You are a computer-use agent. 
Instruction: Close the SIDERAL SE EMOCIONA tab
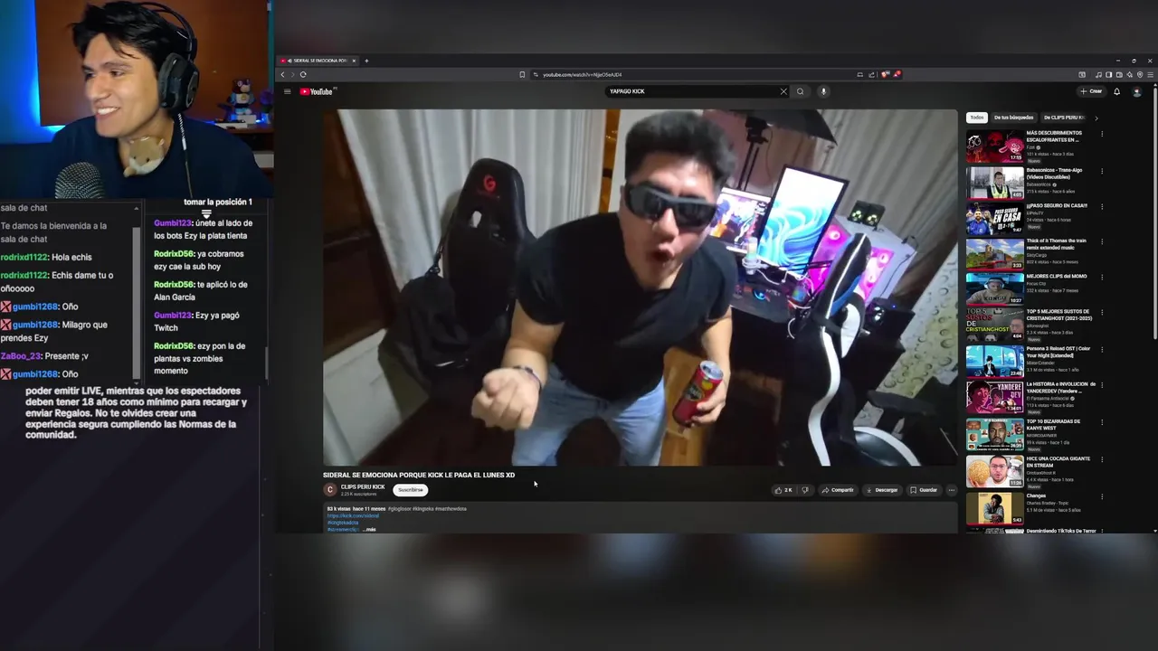coord(355,61)
